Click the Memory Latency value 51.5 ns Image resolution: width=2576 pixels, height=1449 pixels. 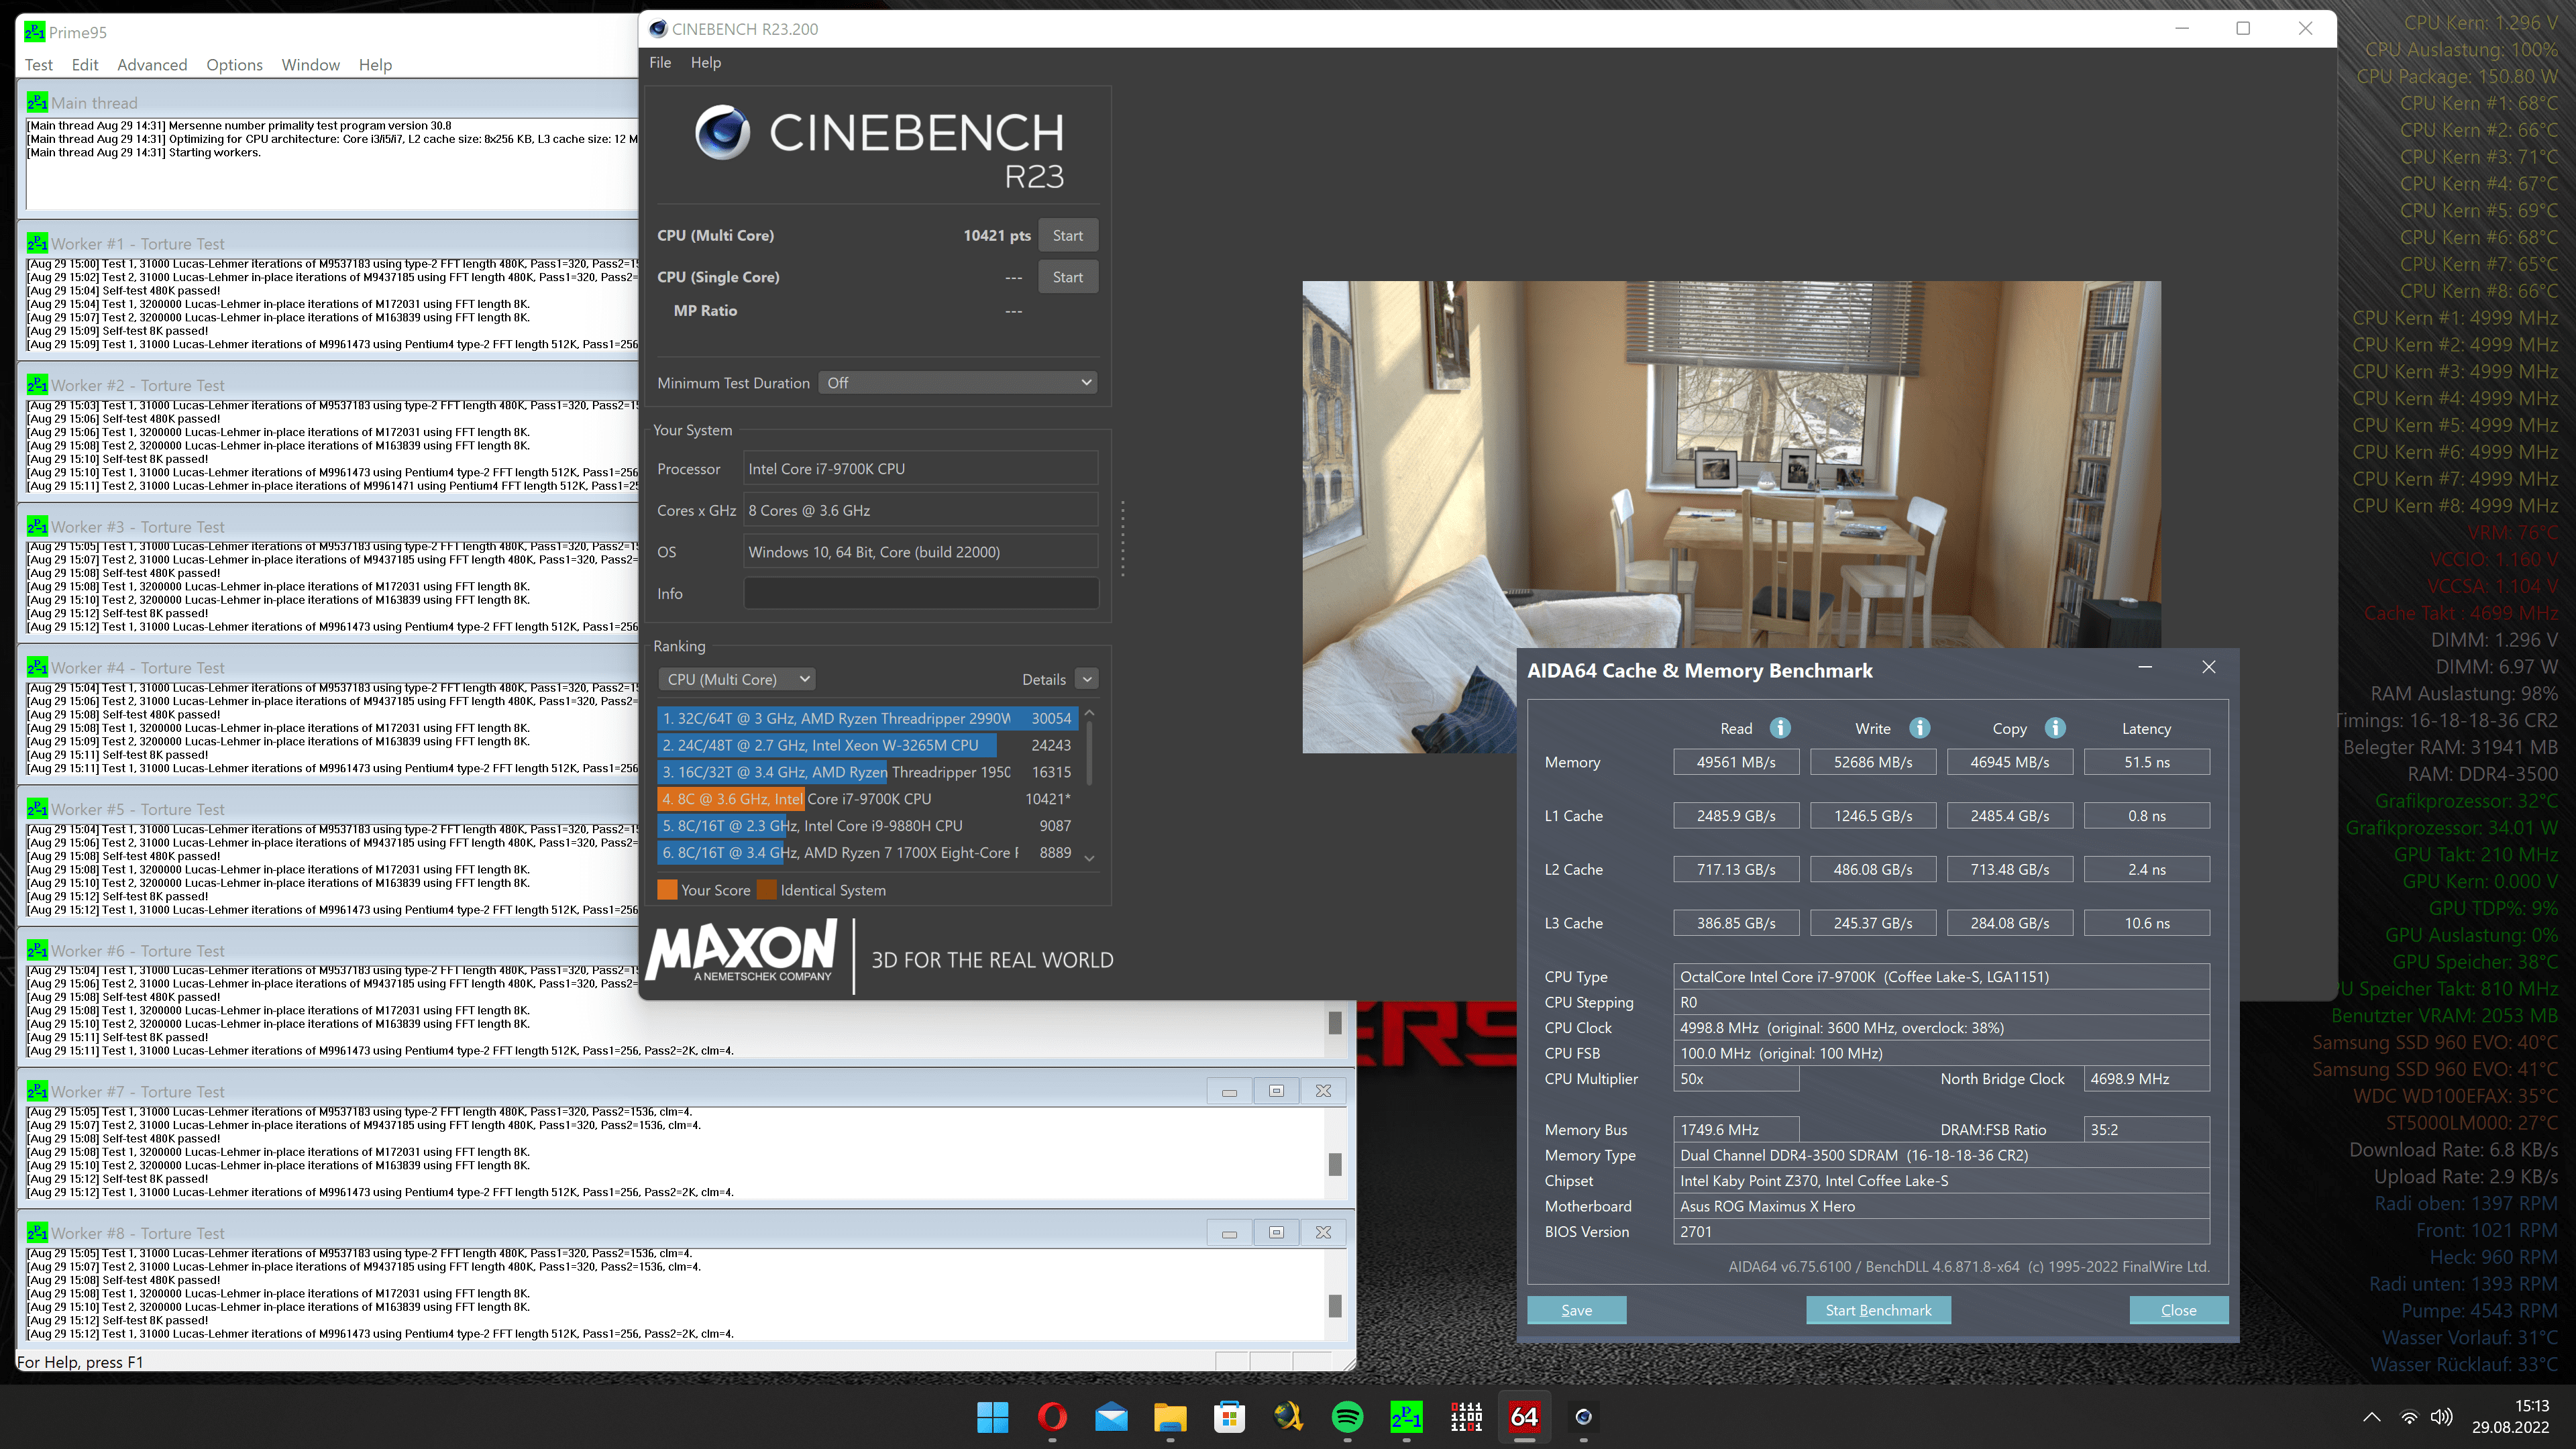(x=2146, y=762)
